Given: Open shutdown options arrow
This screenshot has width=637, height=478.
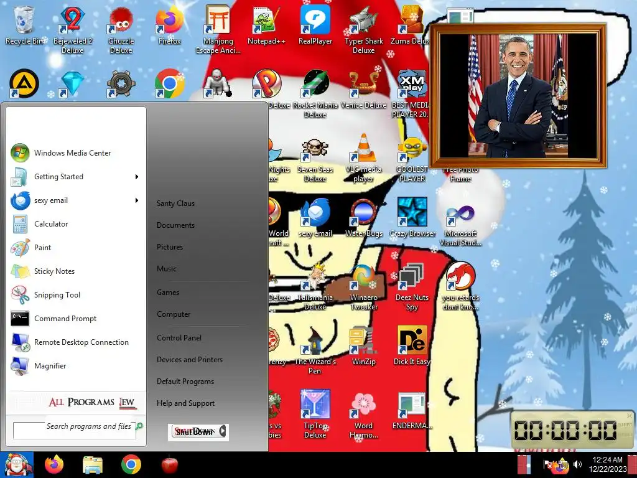Looking at the screenshot, I should [223, 431].
